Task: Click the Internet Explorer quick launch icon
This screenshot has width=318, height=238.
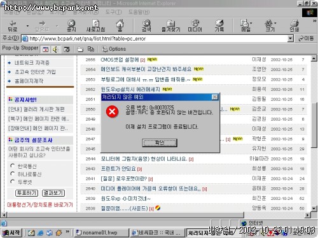Action: (41, 233)
